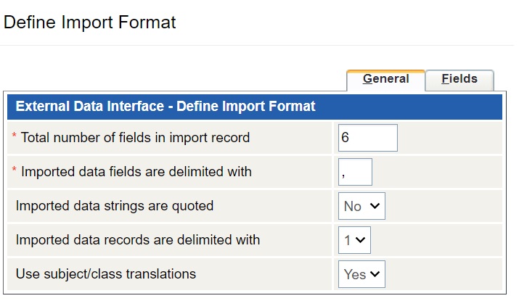The image size is (519, 301).
Task: Open the strings are quoted dropdown
Action: (361, 206)
